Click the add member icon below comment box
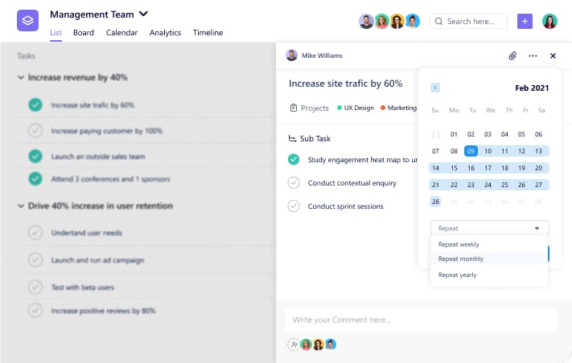572x363 pixels. pos(293,344)
